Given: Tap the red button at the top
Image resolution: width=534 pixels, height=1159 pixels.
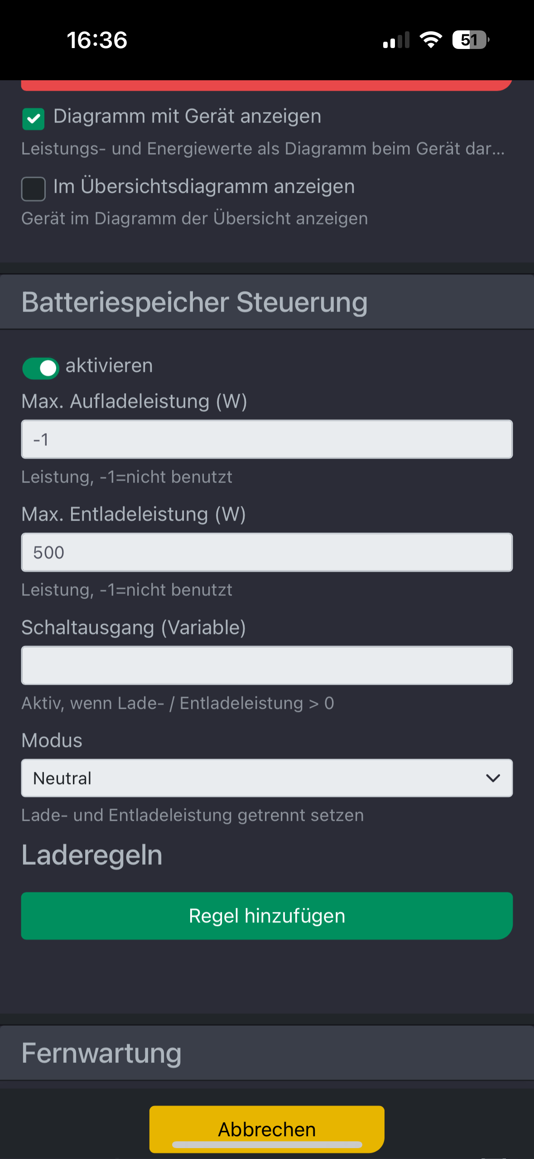Looking at the screenshot, I should (x=267, y=85).
